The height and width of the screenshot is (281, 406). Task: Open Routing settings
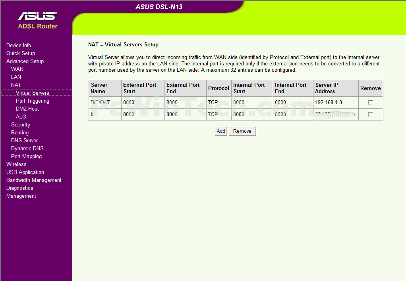tap(20, 132)
